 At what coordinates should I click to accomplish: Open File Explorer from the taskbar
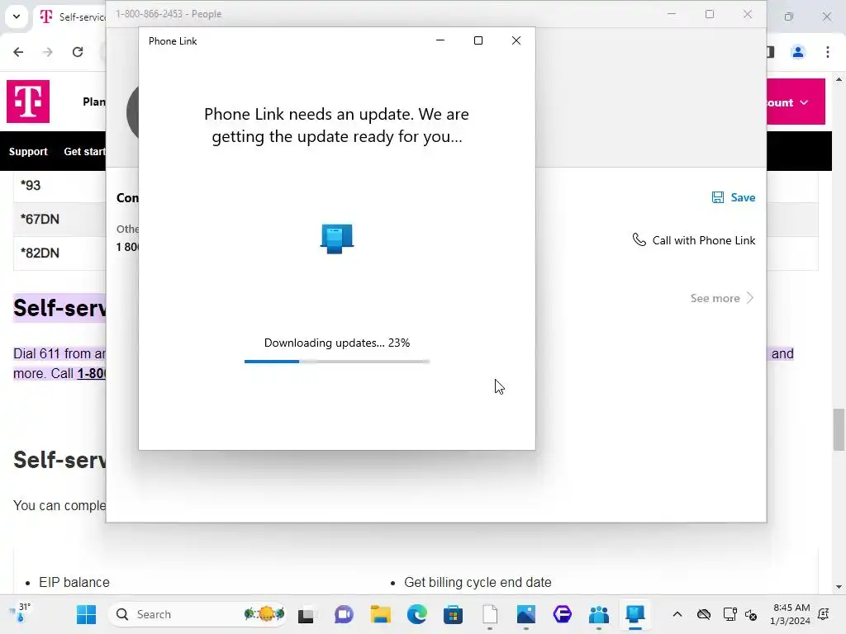coord(380,614)
